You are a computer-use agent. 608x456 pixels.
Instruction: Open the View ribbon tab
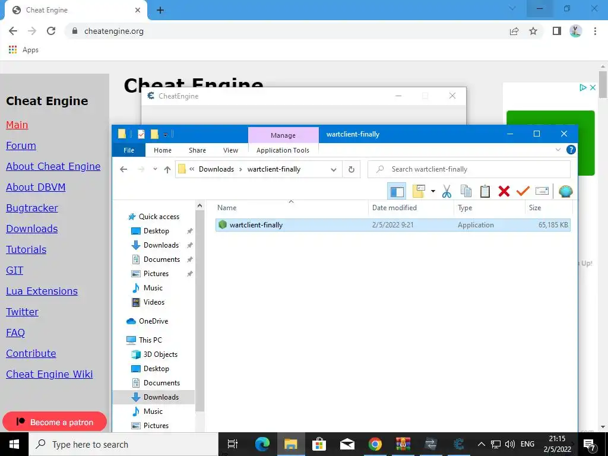[231, 150]
